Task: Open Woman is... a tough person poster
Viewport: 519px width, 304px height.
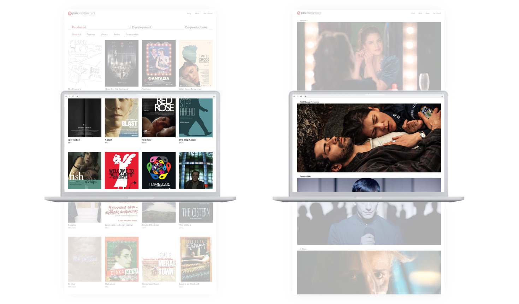Action: coord(122,213)
